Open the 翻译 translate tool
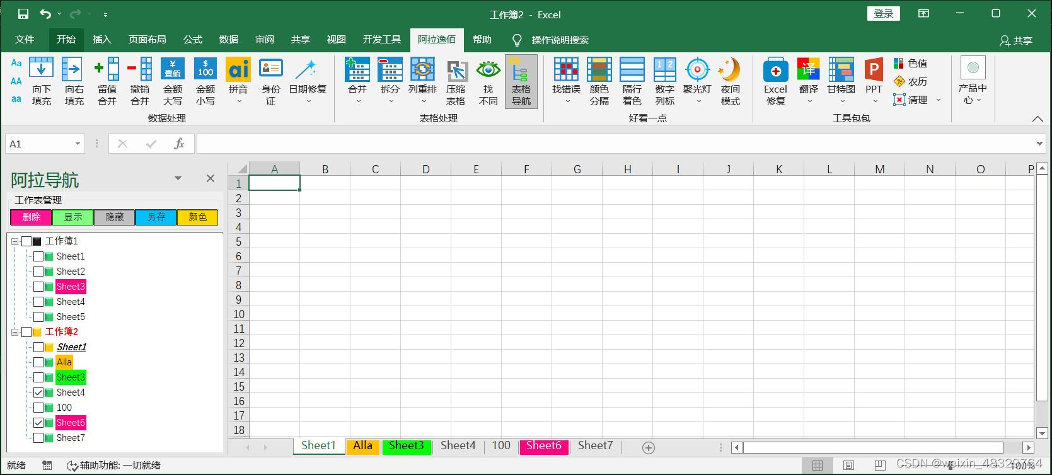Screen dimensions: 1052x475 [809, 69]
